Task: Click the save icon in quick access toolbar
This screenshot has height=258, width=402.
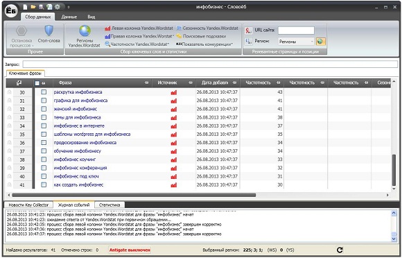Action: point(49,7)
